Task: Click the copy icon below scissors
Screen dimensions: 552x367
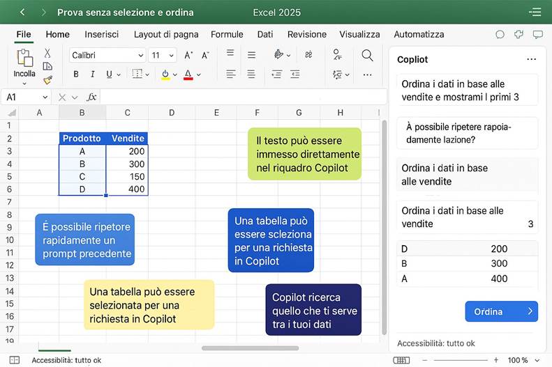Action: 47,66
